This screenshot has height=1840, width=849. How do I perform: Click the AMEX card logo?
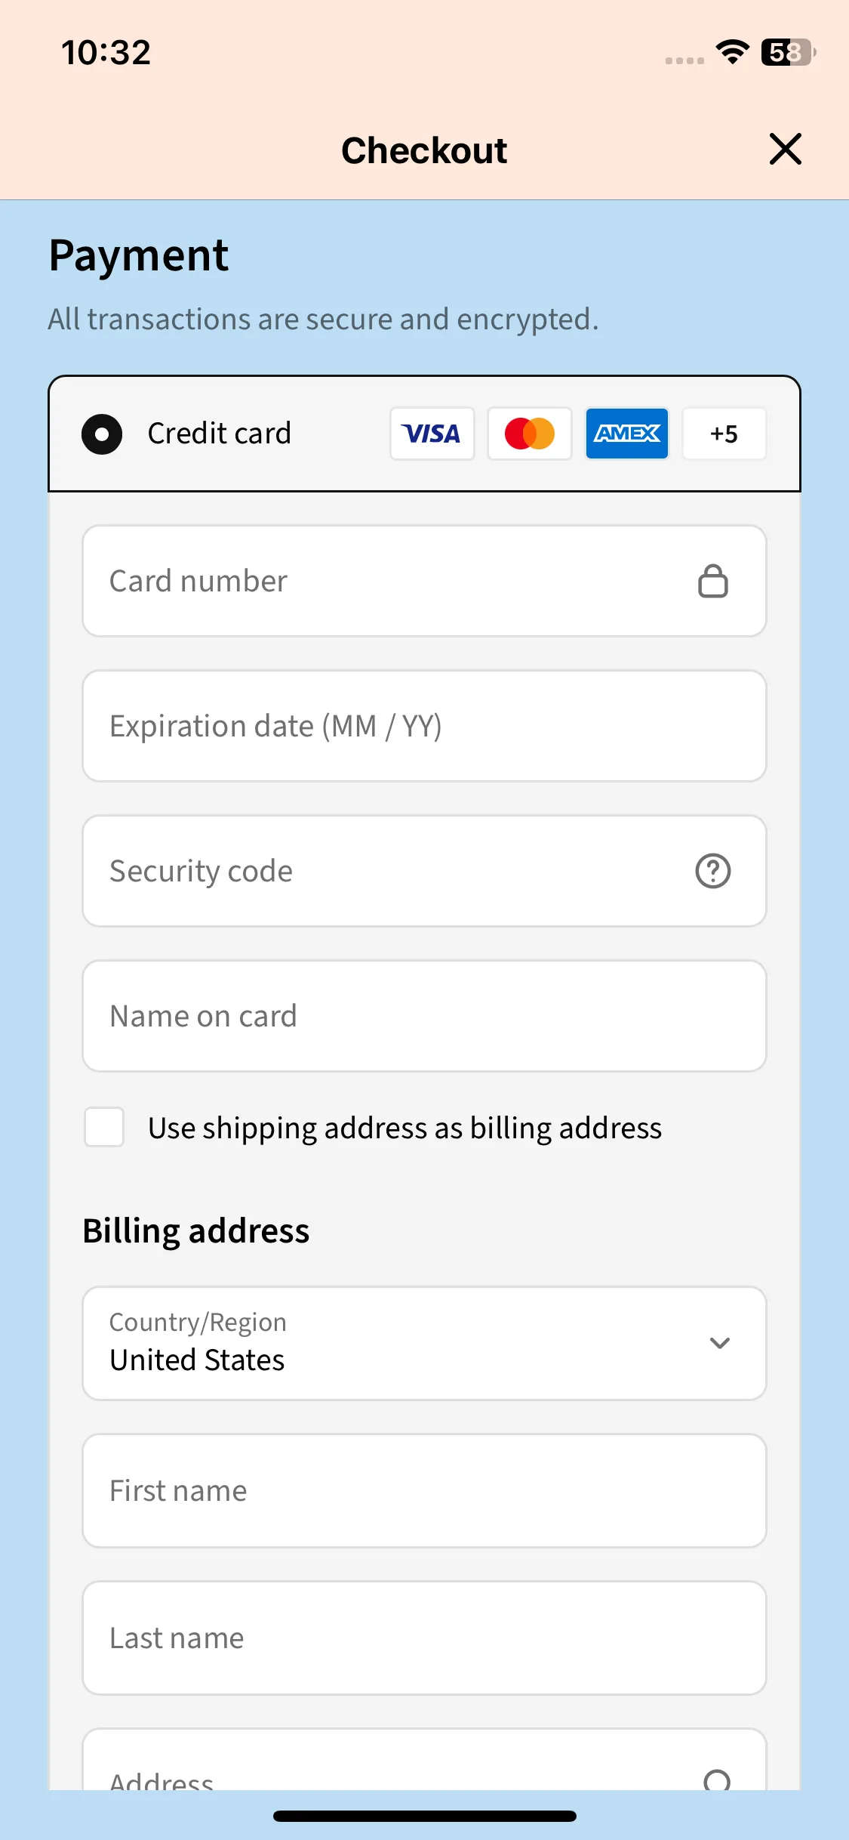click(626, 434)
